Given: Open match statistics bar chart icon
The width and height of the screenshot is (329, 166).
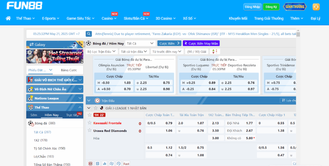Looking at the screenshot, I should (104, 164).
